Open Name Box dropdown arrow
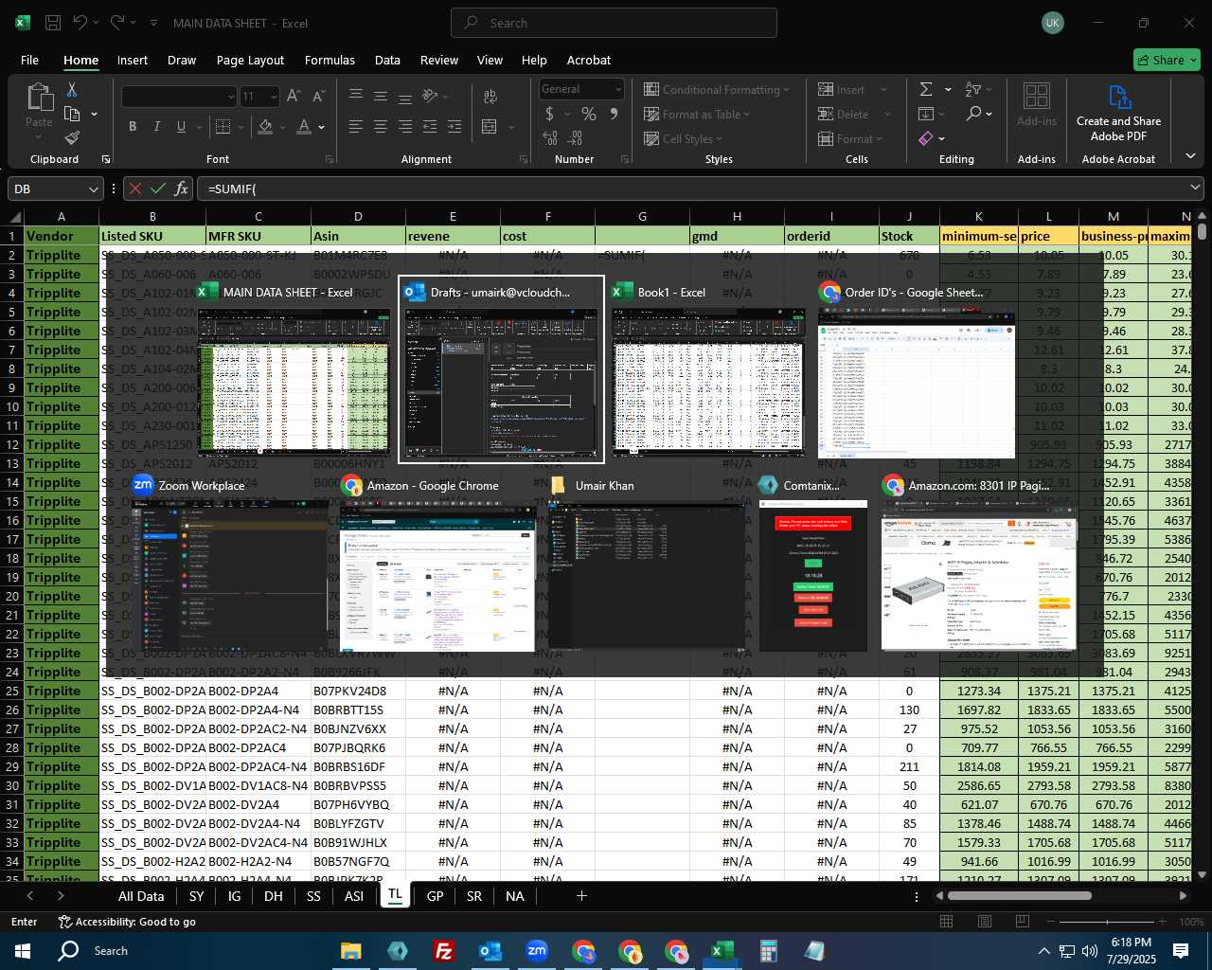Viewport: 1212px width, 970px height. click(x=93, y=189)
